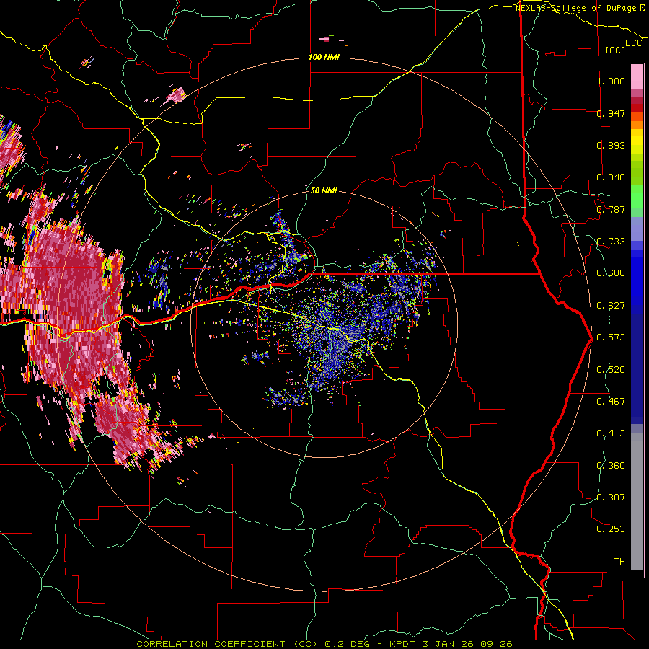Click the 0.893 color scale label
This screenshot has width=649, height=649.
611,145
